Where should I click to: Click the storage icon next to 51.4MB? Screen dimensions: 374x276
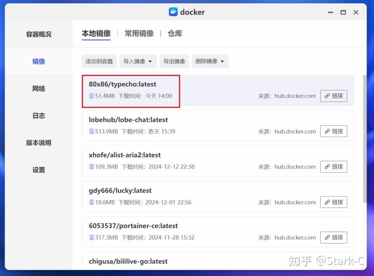point(91,96)
